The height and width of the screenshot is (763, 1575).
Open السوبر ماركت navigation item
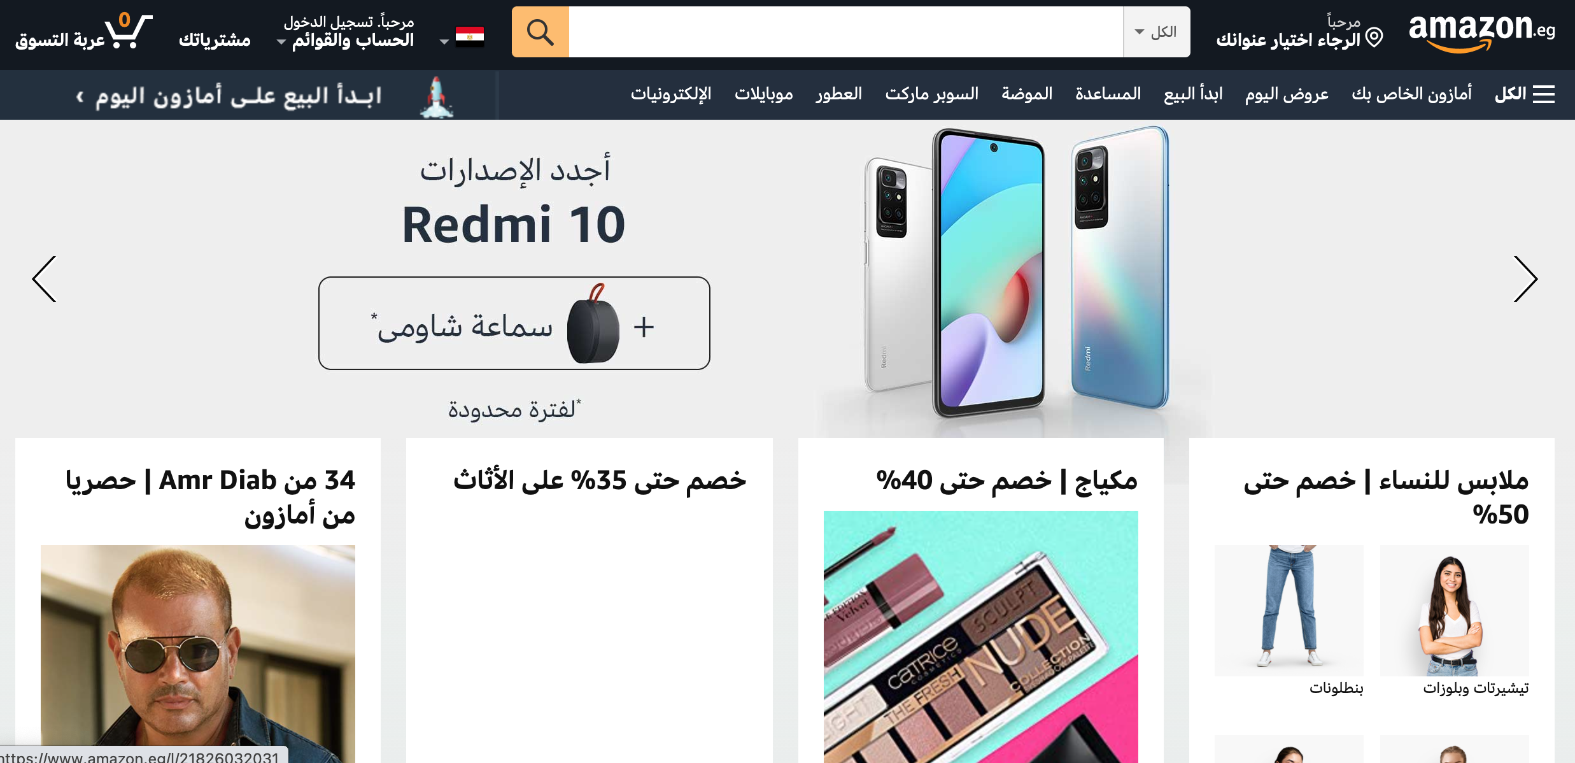click(931, 94)
